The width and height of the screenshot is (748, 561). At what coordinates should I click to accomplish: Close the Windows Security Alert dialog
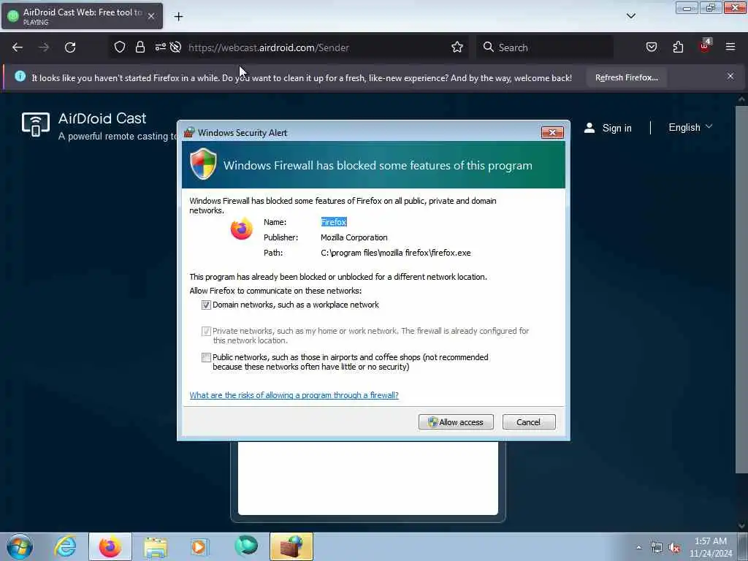(x=552, y=132)
